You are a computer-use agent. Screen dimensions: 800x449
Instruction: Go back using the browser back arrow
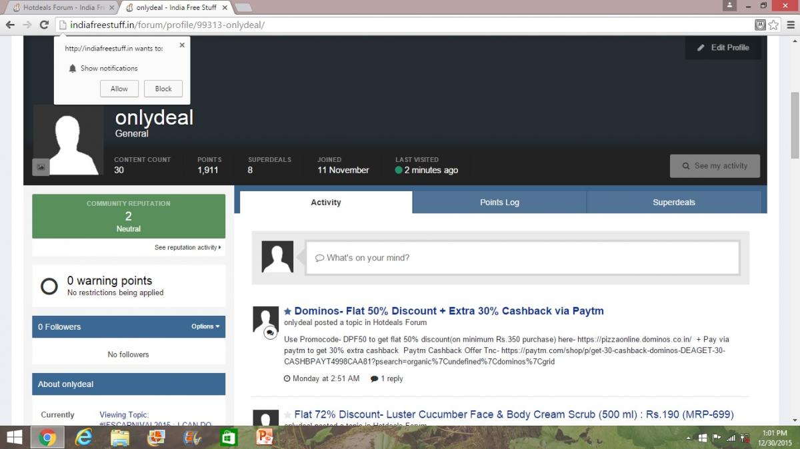tap(10, 25)
